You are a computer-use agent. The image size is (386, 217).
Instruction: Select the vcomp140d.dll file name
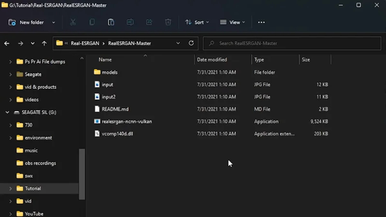point(117,134)
